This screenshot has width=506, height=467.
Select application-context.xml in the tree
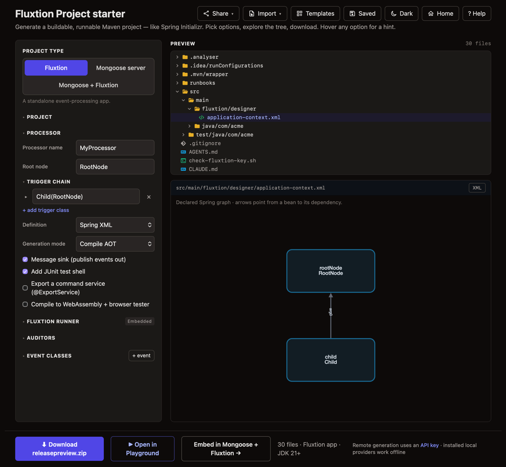point(330,117)
